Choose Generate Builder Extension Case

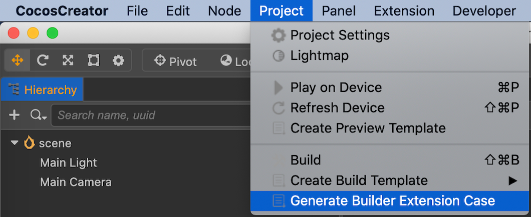click(389, 201)
